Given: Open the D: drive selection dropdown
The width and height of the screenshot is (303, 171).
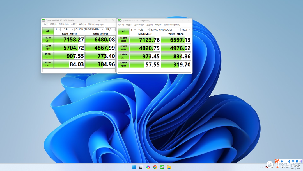Looking at the screenshot, I should pos(165,30).
